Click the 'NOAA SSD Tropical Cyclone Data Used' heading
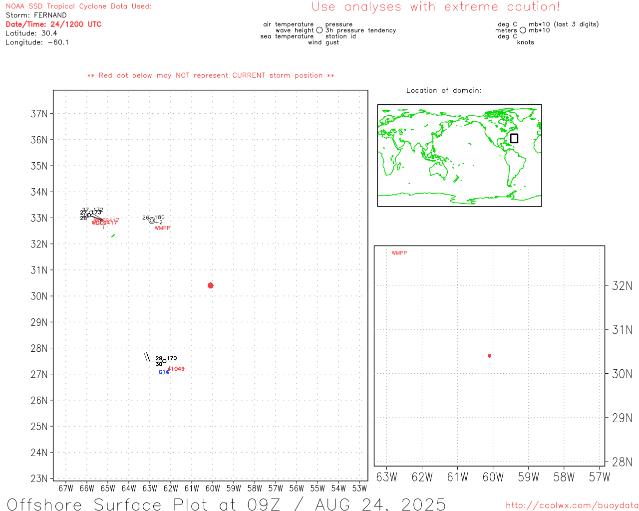 (x=78, y=6)
